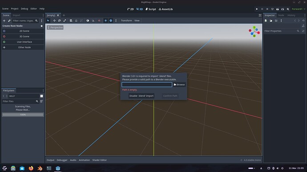Click the FileSystem filter files field
Viewport: 307px width, 172px height.
(x=20, y=101)
